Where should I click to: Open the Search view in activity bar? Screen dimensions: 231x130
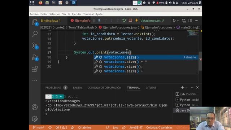[x=35, y=34]
